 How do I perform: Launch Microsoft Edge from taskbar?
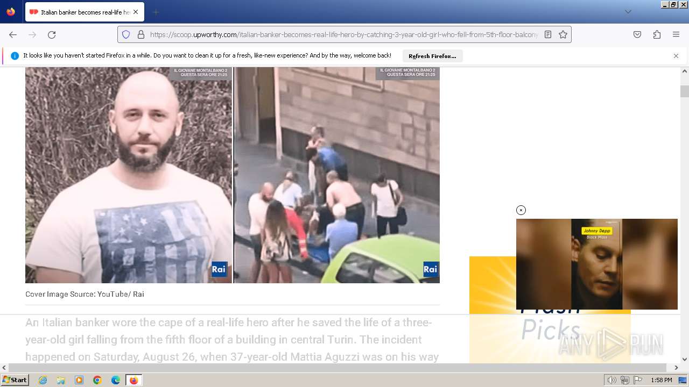(116, 380)
